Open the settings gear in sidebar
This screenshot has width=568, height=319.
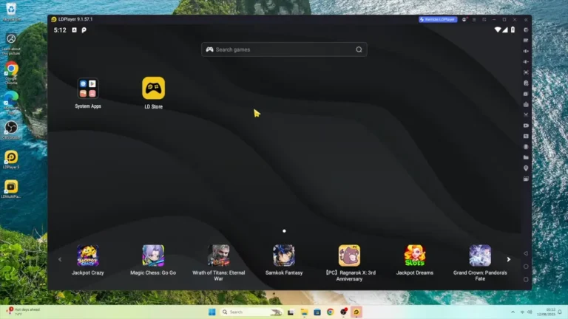coord(526,30)
